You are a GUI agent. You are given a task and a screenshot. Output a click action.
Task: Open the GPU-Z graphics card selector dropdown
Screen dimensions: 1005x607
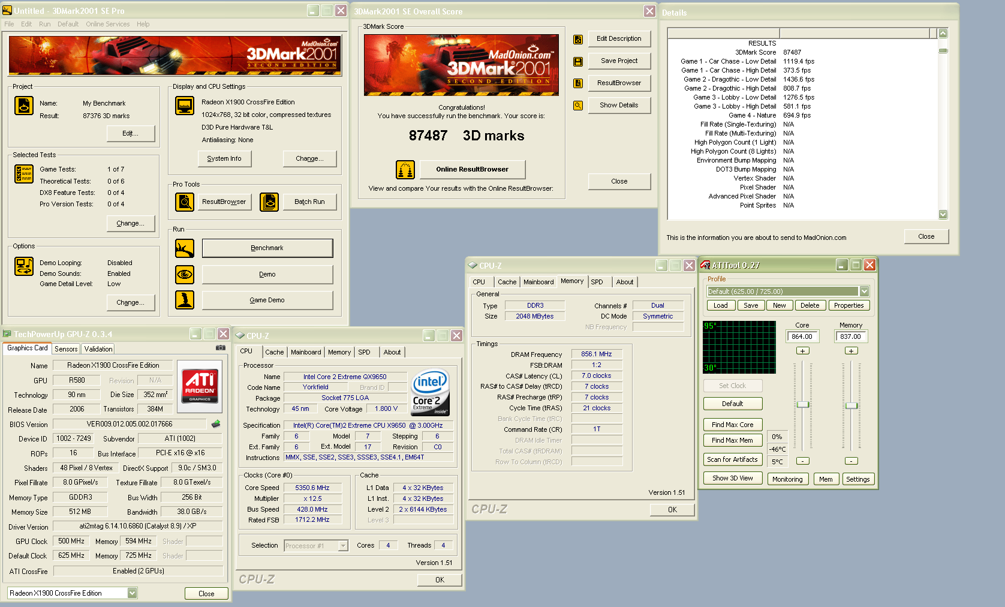[x=133, y=593]
